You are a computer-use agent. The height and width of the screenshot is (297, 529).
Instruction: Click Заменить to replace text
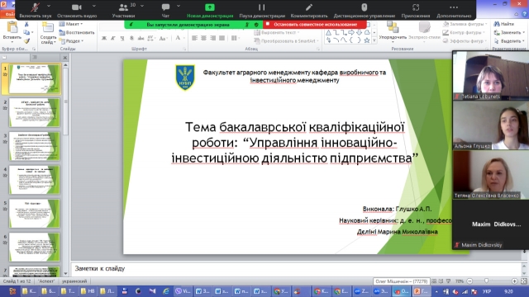509,32
